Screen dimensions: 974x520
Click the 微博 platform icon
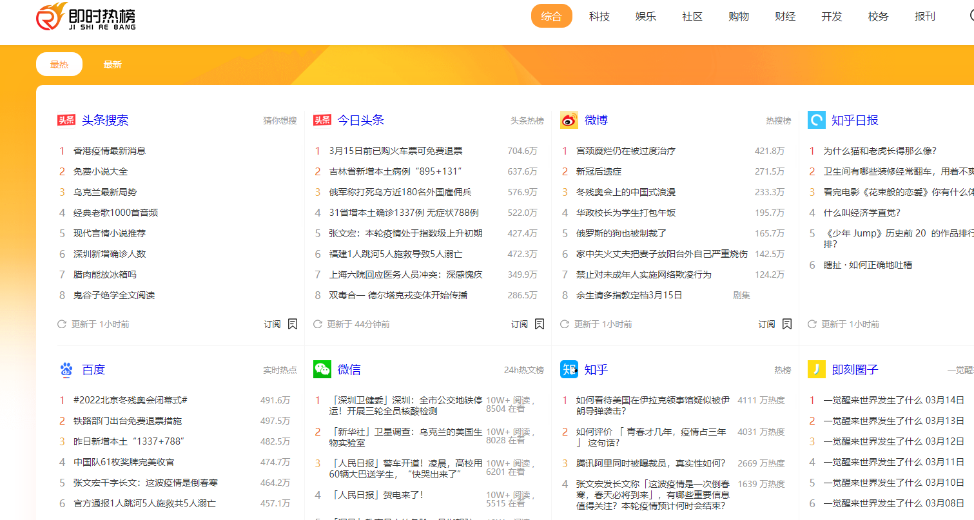tap(568, 120)
